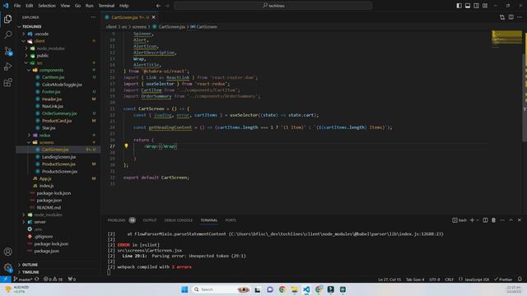
Task: Open Chrome from the taskbar
Action: (282, 289)
